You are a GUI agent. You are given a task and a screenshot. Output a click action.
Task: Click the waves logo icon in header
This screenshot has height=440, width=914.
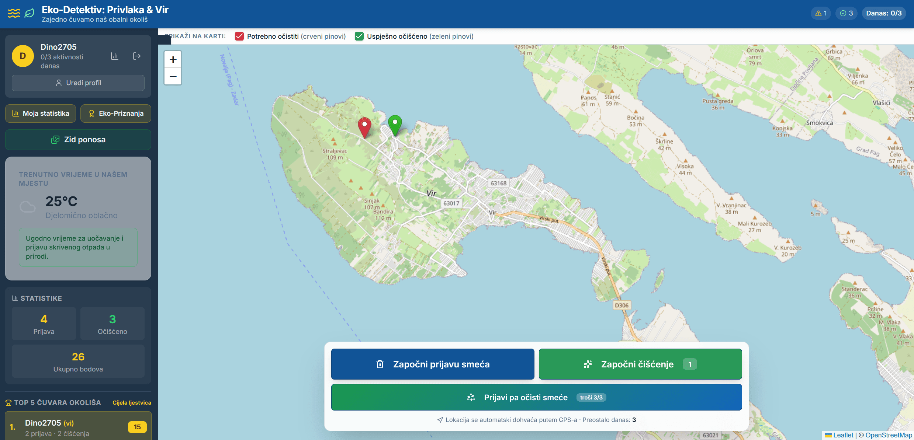pyautogui.click(x=14, y=13)
